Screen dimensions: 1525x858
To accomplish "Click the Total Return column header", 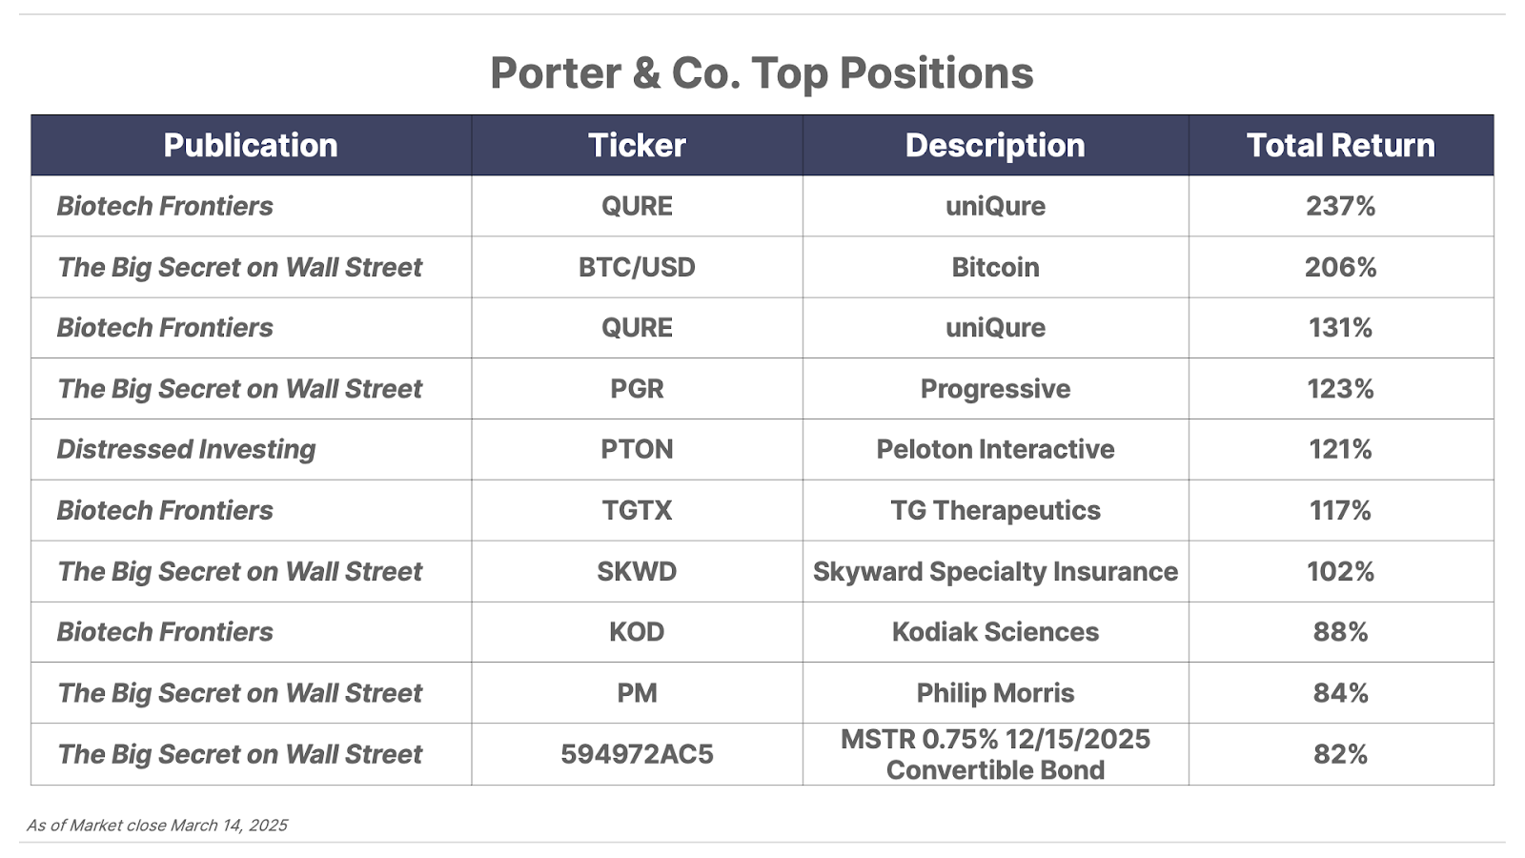I will click(x=1340, y=145).
